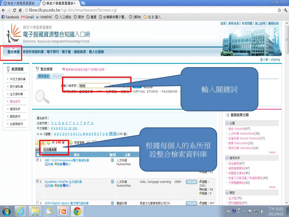Screen dimensions: 289x217
Task: Browse 西文資料庫 in the sidebar
Action: pos(16,86)
